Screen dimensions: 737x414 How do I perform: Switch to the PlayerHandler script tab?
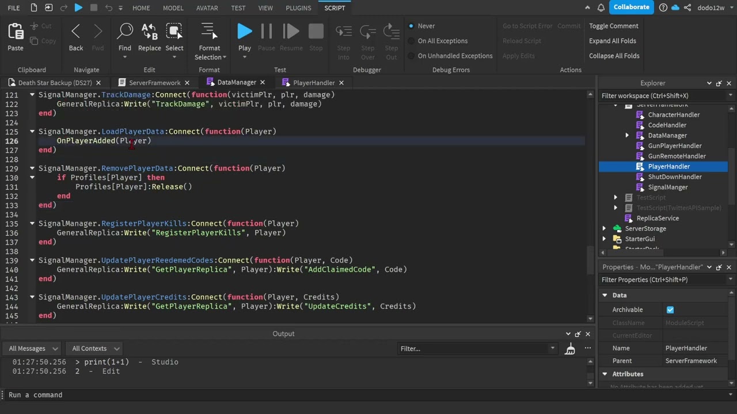click(x=313, y=83)
